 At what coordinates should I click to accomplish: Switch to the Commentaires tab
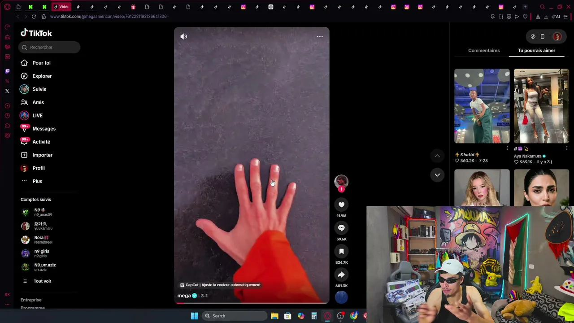pos(484,51)
